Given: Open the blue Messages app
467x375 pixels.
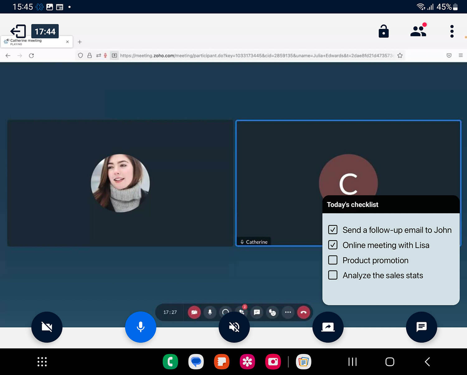Looking at the screenshot, I should pyautogui.click(x=196, y=362).
